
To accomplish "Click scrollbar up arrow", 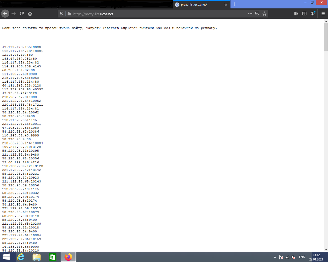I will click(x=326, y=21).
